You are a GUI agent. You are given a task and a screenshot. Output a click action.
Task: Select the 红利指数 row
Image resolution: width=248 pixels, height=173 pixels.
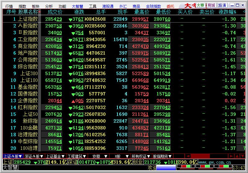(124, 107)
